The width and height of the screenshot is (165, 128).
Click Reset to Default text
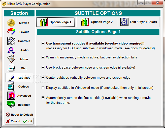(x=22, y=115)
